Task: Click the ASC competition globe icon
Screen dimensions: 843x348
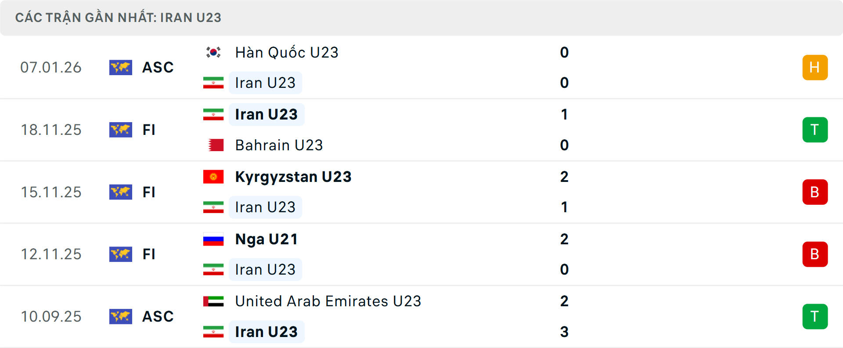Action: 121,68
